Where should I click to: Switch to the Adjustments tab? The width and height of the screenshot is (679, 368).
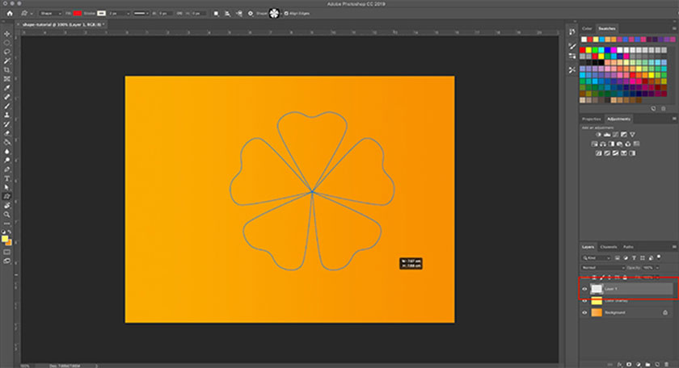tap(618, 119)
